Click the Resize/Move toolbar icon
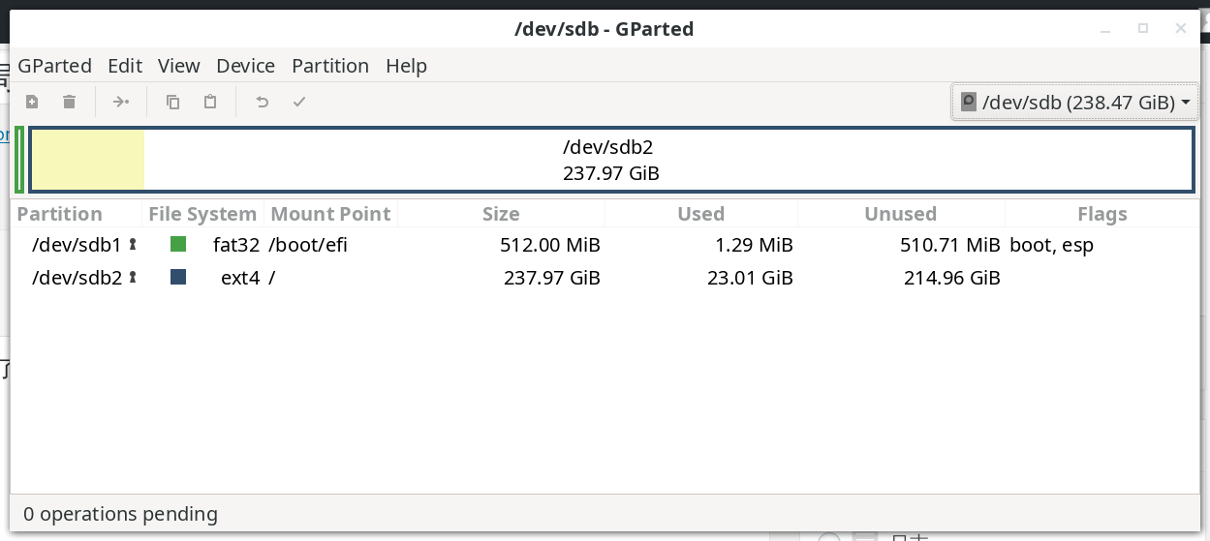The image size is (1210, 541). coord(120,102)
